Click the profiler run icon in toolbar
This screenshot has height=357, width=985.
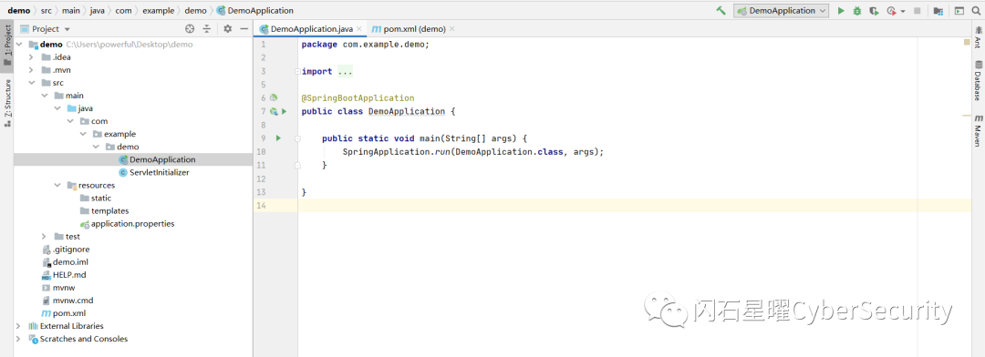(x=891, y=11)
